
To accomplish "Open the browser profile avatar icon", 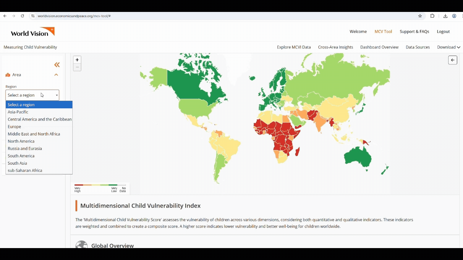I will pyautogui.click(x=454, y=16).
